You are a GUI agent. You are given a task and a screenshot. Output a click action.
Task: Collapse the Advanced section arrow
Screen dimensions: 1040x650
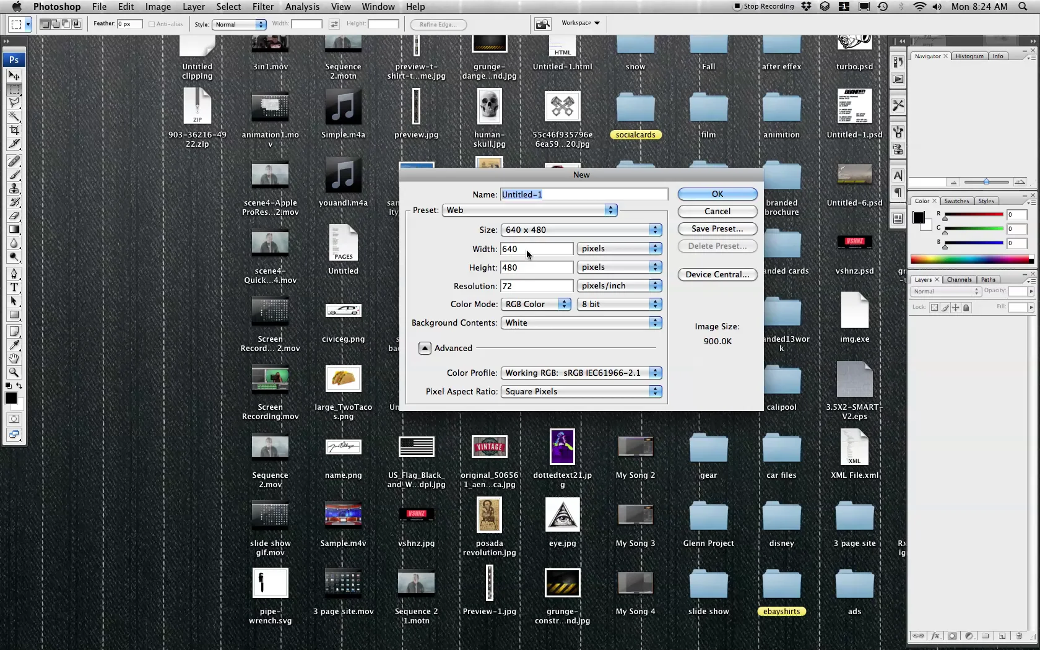coord(425,348)
